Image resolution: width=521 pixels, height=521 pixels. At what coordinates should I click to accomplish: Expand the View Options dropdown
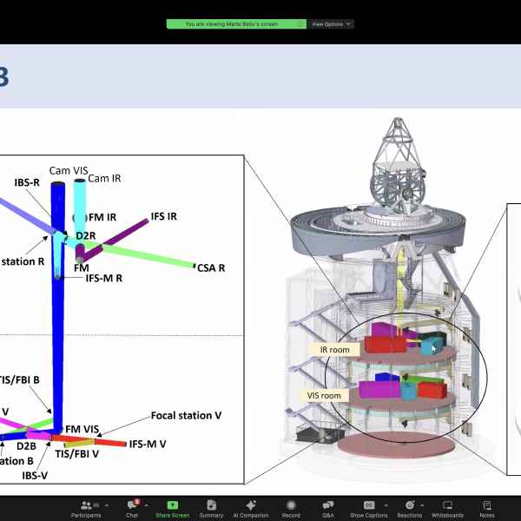[x=332, y=24]
